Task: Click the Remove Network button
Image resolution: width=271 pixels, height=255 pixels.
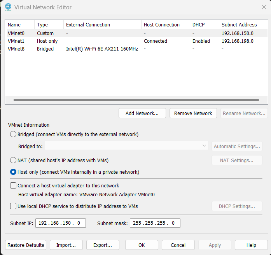Action: (193, 114)
